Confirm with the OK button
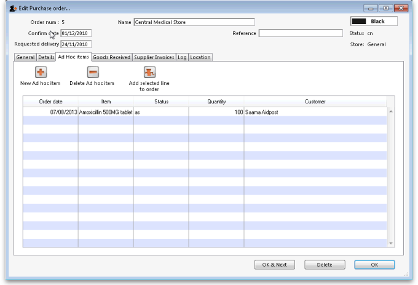418x285 pixels. [x=374, y=265]
